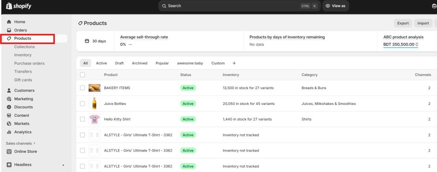Screen dimensions: 437x172
Task: Click the Markets globe icon
Action: (9, 124)
